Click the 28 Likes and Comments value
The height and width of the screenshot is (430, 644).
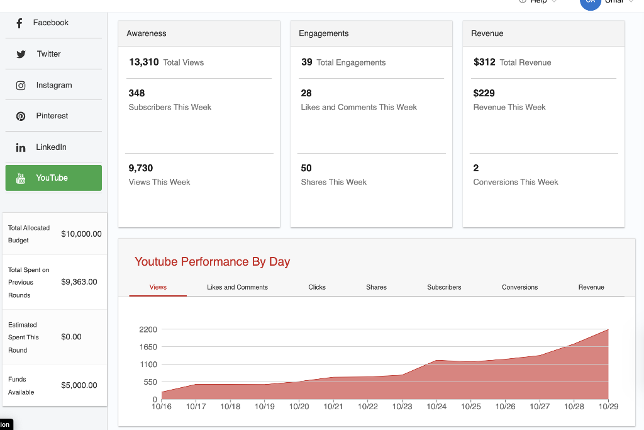coord(306,93)
